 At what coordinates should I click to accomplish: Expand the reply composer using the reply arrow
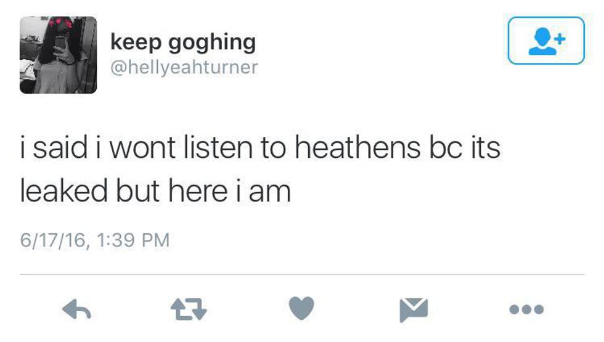(76, 309)
